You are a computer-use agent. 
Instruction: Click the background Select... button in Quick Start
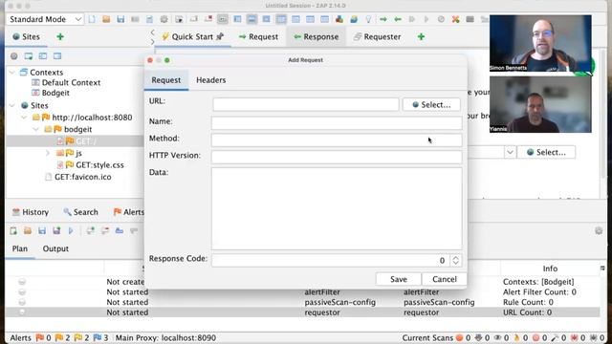[546, 152]
